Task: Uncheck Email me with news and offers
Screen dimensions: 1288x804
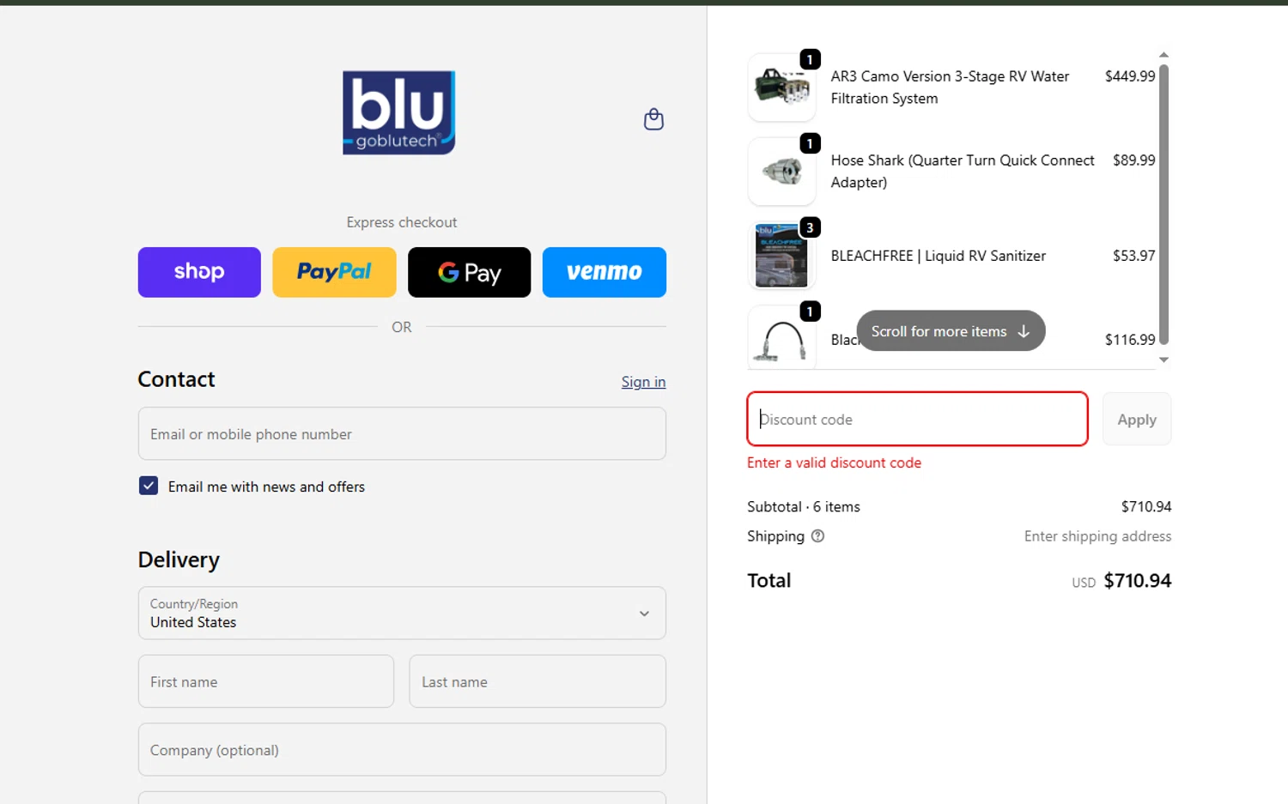Action: [x=149, y=486]
